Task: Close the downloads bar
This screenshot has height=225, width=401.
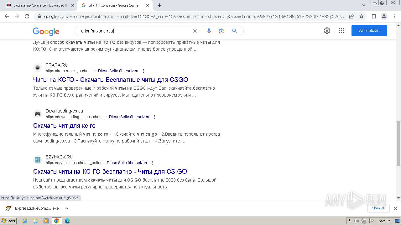Action: pos(395,208)
